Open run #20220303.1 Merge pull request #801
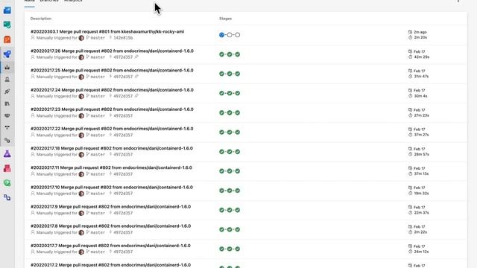477x268 pixels. pyautogui.click(x=107, y=31)
